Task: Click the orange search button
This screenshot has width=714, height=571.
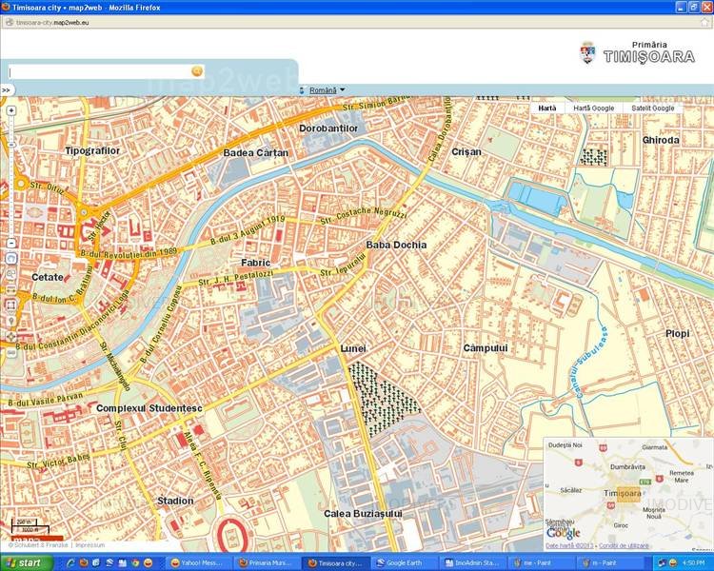Action: coord(197,71)
